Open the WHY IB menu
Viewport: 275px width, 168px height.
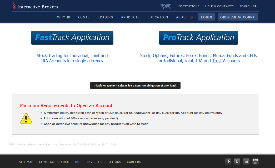63,17
